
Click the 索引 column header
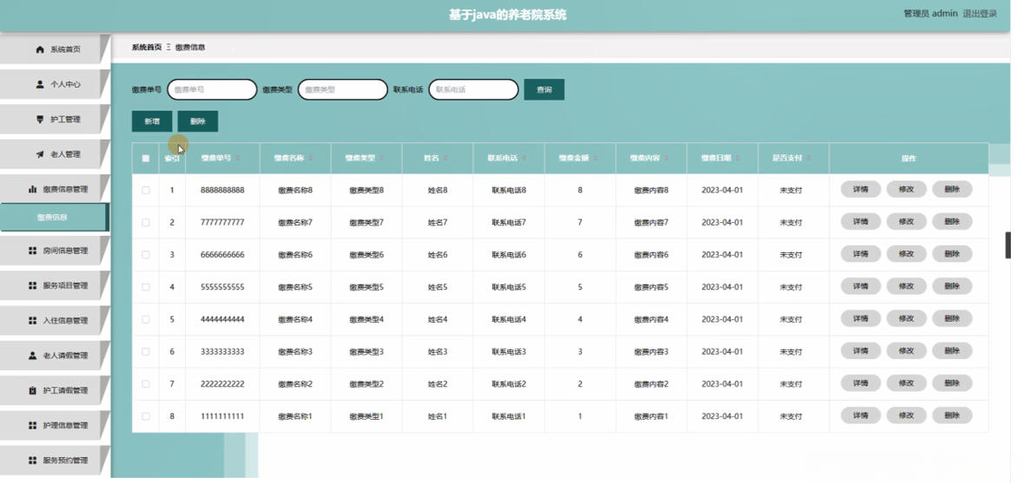pos(172,159)
